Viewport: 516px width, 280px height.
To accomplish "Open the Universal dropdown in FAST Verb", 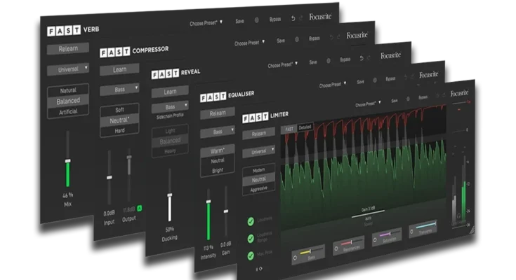I will pos(69,69).
